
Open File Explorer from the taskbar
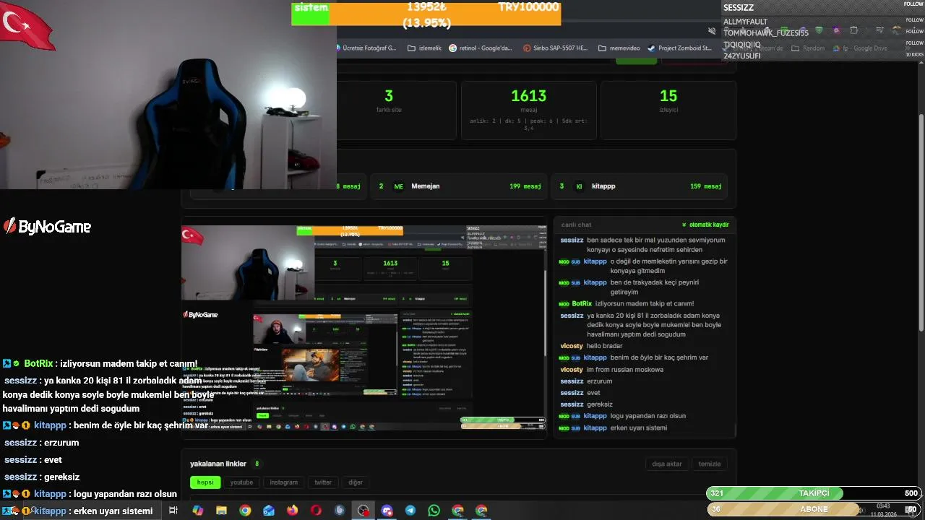(221, 511)
